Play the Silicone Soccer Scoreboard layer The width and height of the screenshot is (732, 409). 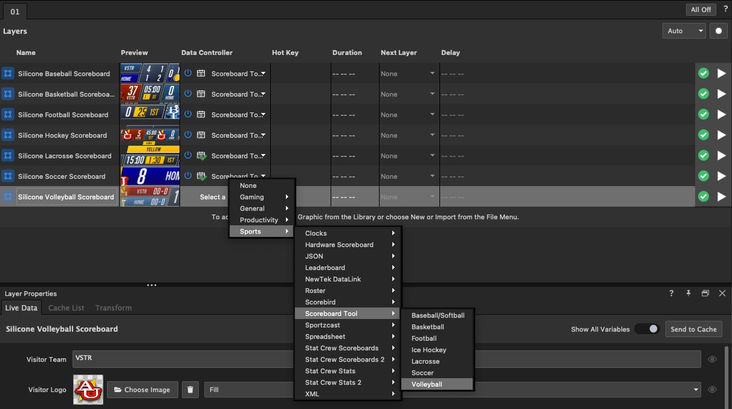tap(721, 176)
